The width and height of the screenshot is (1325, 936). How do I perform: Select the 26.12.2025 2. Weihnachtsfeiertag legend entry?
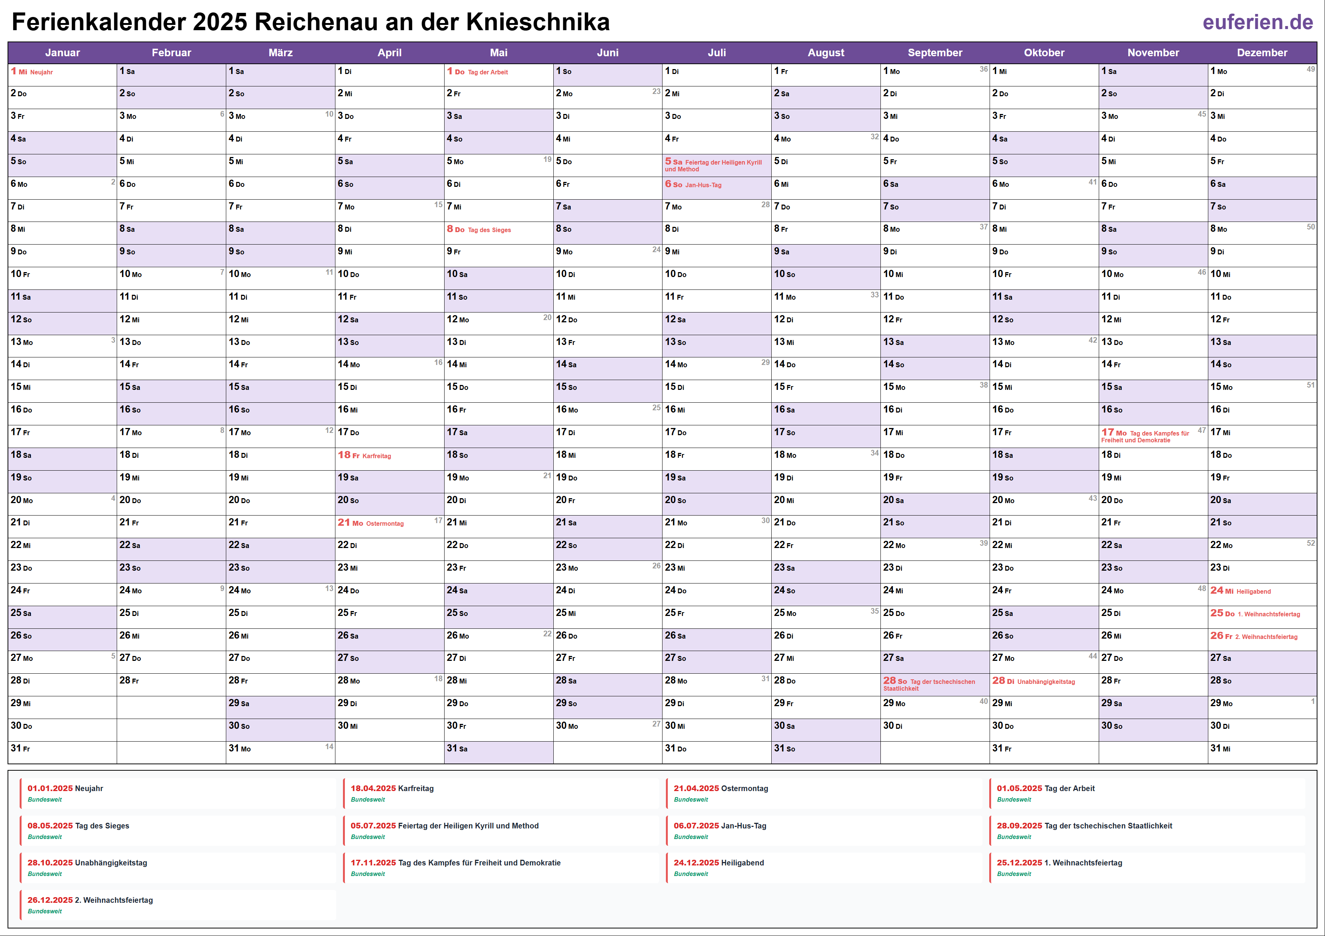(177, 905)
